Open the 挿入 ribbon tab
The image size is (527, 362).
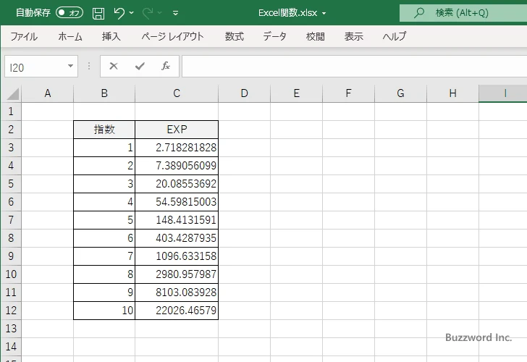tap(111, 36)
